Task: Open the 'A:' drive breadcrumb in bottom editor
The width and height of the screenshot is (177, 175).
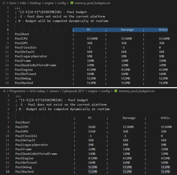Action: 4,91
